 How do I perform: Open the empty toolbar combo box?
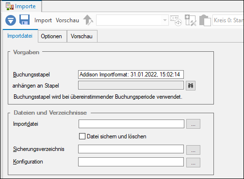132,20
